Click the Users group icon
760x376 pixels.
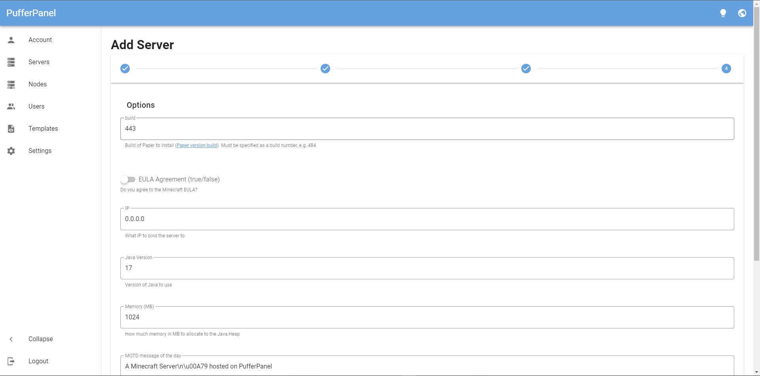point(11,106)
